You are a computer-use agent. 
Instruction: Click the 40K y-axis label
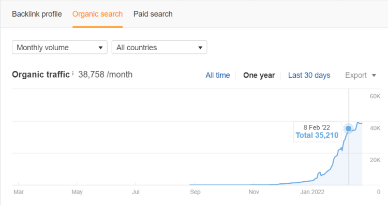pos(375,128)
